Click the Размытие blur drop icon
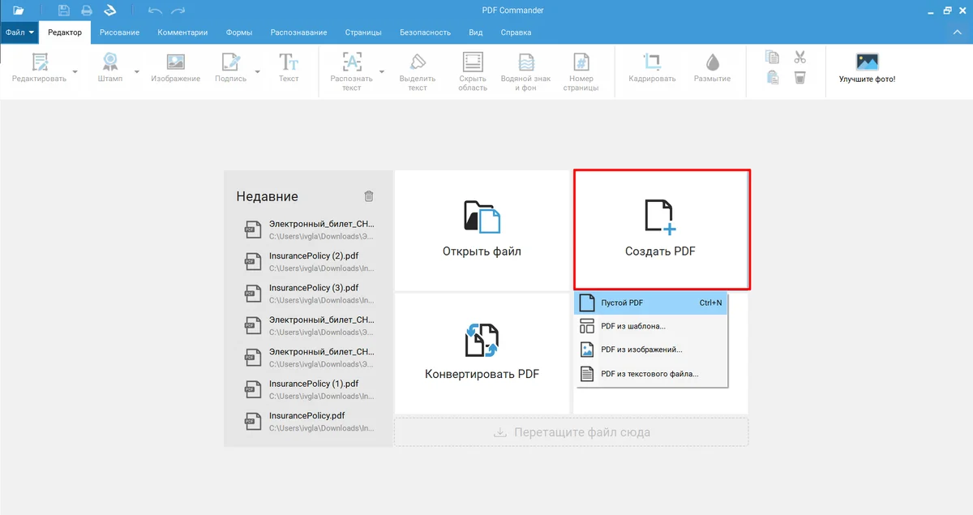Viewport: 973px width, 515px height. (x=712, y=63)
